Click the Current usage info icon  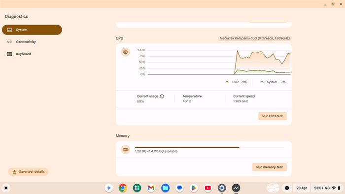coord(162,96)
